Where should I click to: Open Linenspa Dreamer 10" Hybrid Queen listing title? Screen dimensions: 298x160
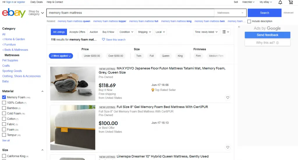pyautogui.click(x=162, y=157)
